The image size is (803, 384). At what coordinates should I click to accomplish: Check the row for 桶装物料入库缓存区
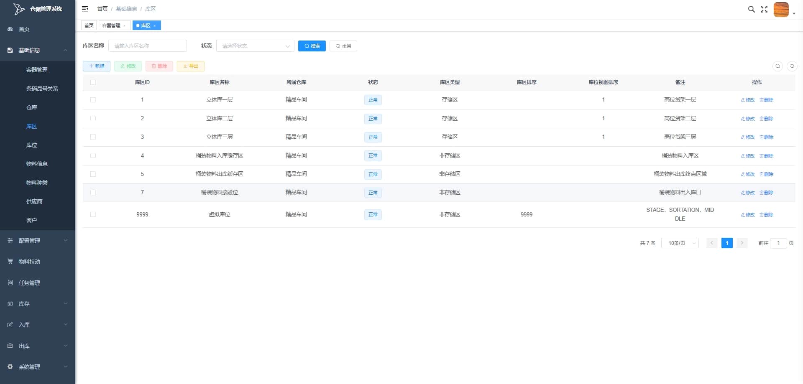93,155
